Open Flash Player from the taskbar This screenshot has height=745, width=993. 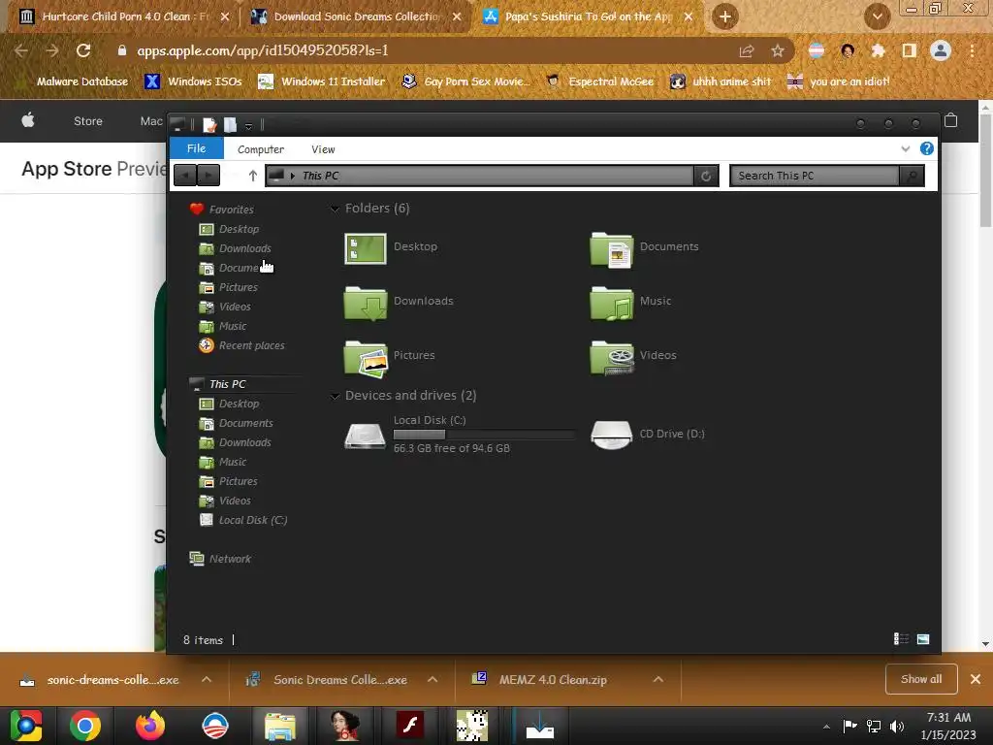tap(410, 726)
